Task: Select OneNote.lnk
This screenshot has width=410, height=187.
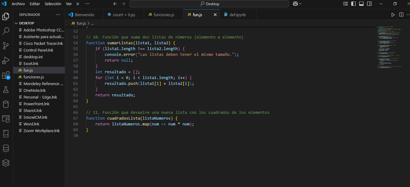Action: pyautogui.click(x=39, y=90)
